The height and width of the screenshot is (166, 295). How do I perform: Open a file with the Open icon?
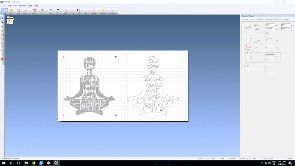pyautogui.click(x=12, y=11)
